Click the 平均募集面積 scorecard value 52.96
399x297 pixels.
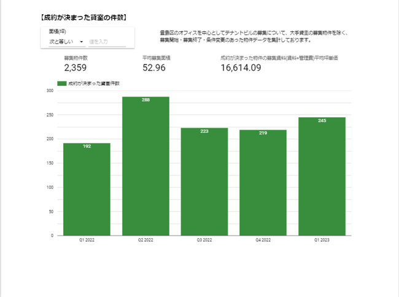[154, 67]
